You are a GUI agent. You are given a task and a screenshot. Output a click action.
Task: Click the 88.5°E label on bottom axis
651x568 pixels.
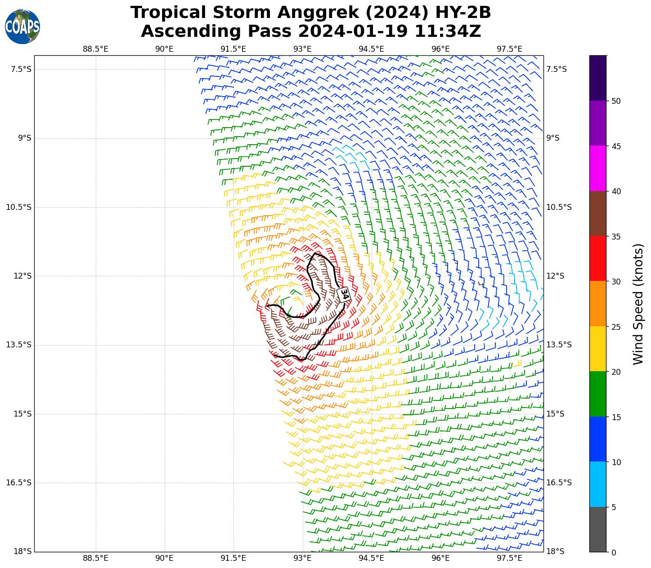point(95,559)
